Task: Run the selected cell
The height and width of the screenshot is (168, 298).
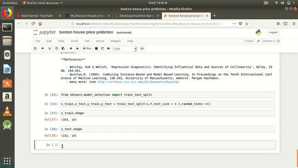Action: tap(88, 49)
